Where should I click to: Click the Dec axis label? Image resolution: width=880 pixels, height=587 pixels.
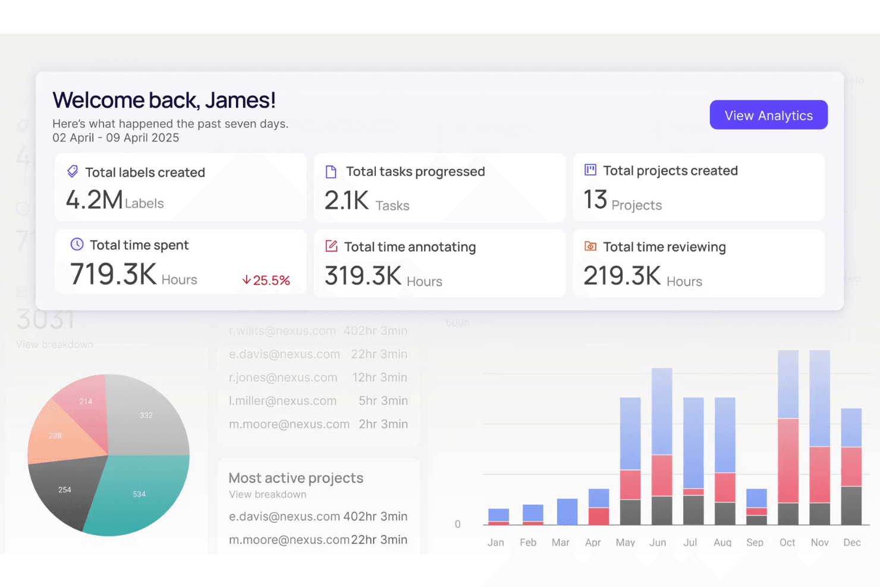(x=852, y=542)
